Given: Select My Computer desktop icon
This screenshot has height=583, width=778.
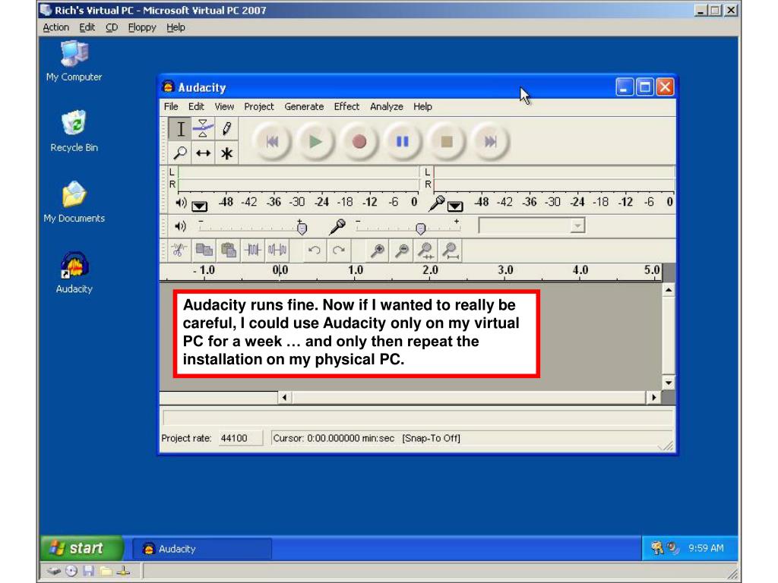Looking at the screenshot, I should [x=74, y=61].
